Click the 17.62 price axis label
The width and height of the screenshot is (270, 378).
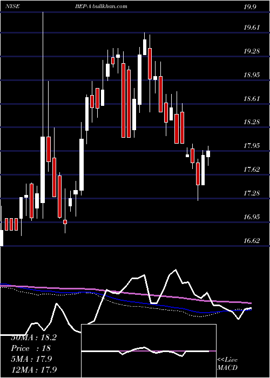click(x=252, y=169)
